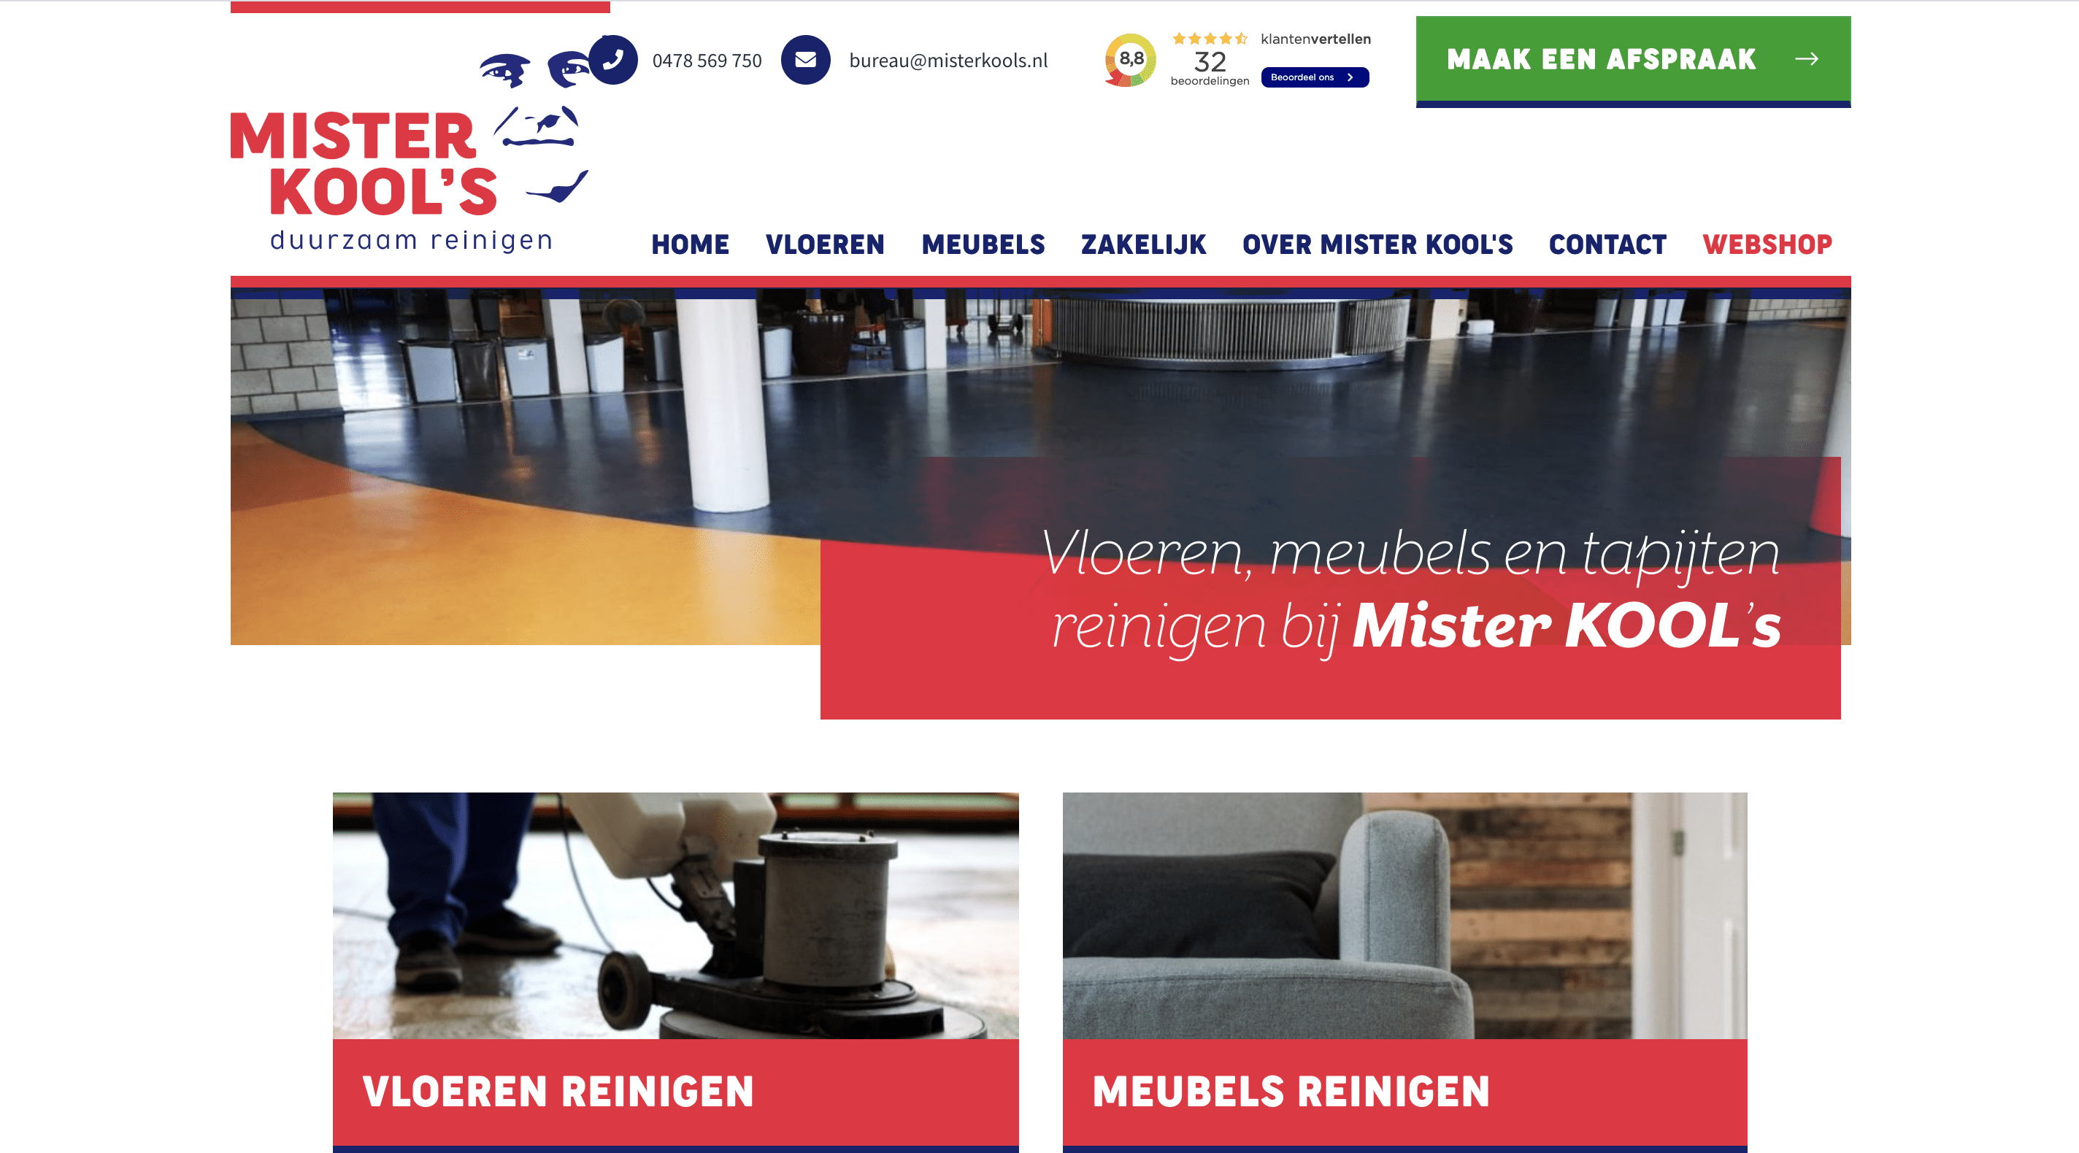Click the round phone icon

point(612,60)
